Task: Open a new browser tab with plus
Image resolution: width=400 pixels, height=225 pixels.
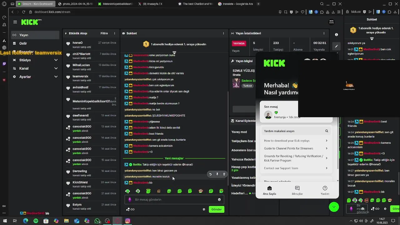Action: (258, 4)
